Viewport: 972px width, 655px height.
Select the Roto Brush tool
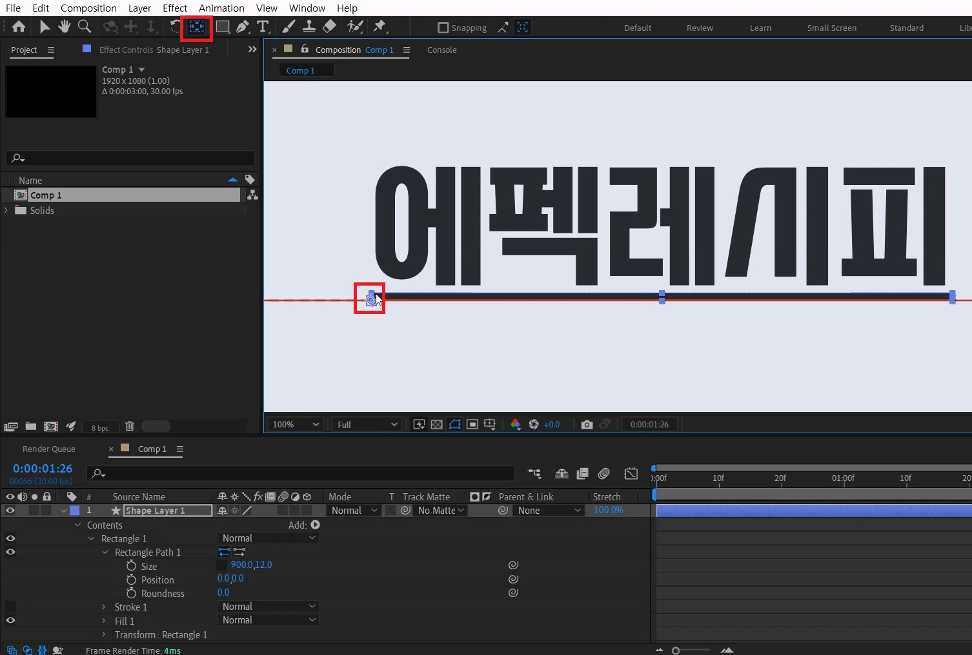pyautogui.click(x=355, y=26)
